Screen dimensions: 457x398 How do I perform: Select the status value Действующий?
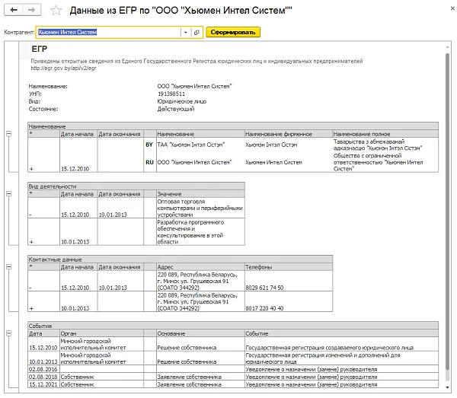click(x=176, y=109)
